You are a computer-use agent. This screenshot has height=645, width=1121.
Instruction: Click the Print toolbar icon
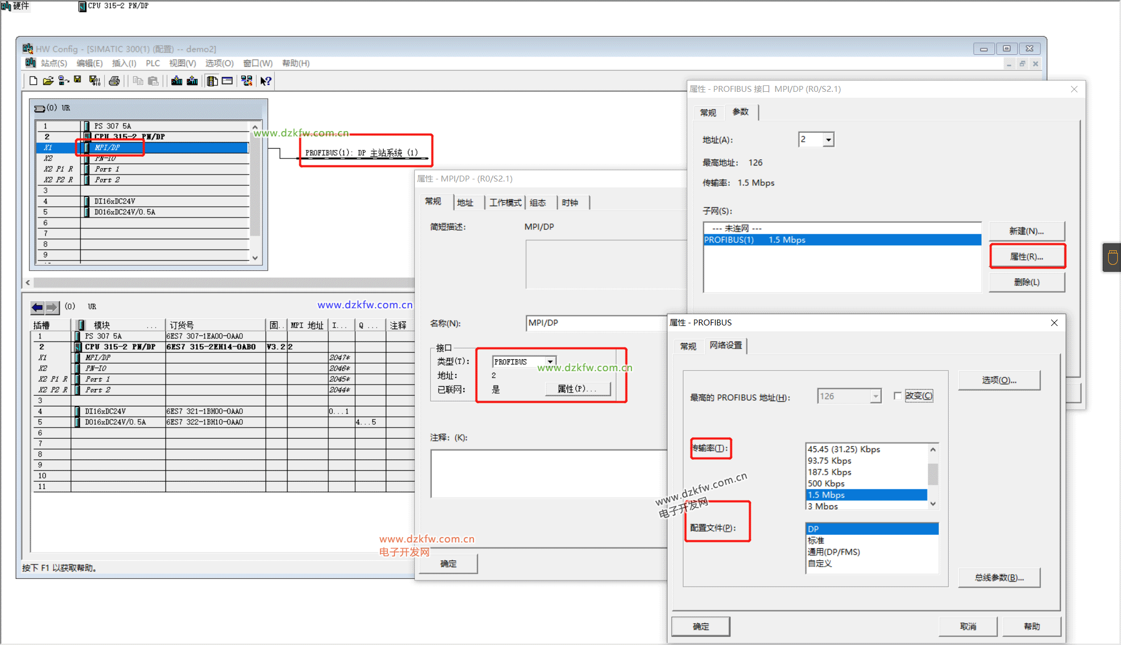[114, 81]
